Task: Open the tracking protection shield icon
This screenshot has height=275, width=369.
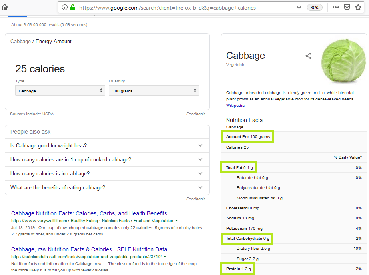Action: (347, 7)
